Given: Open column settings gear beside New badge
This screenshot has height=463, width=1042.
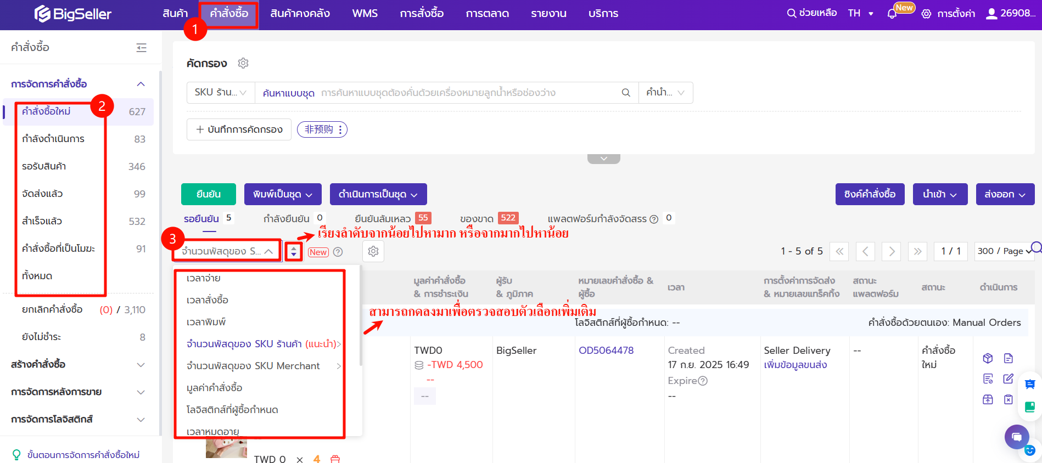Looking at the screenshot, I should pos(373,251).
